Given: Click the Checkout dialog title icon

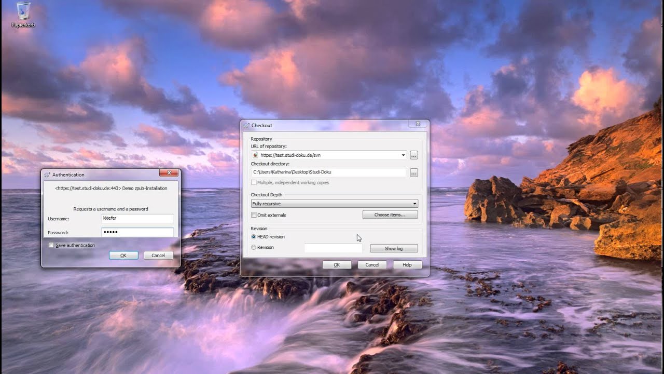Looking at the screenshot, I should 246,125.
